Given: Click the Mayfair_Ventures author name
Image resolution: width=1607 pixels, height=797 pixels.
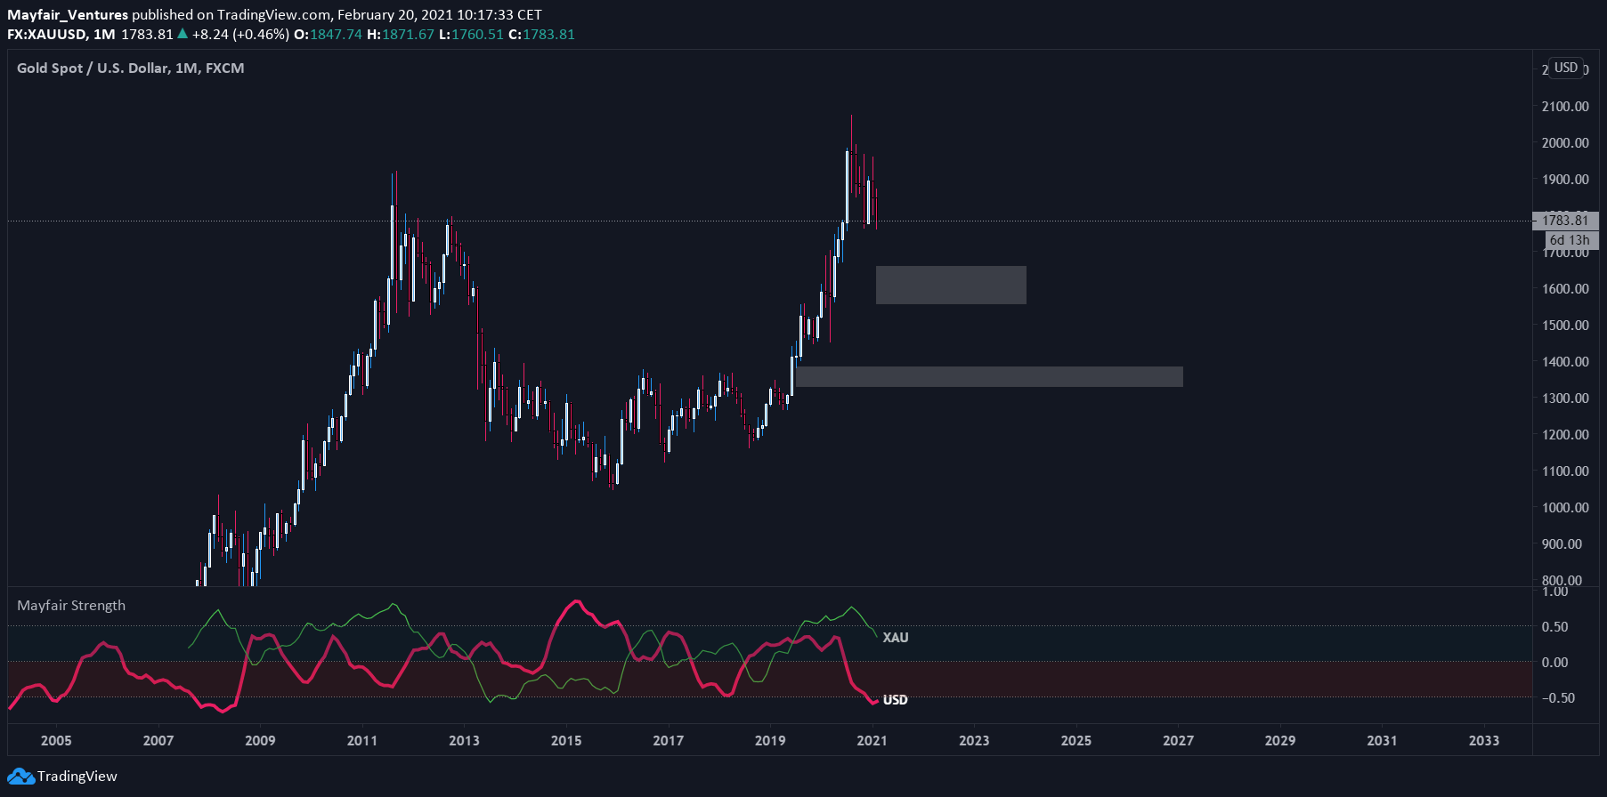Looking at the screenshot, I should pyautogui.click(x=68, y=15).
